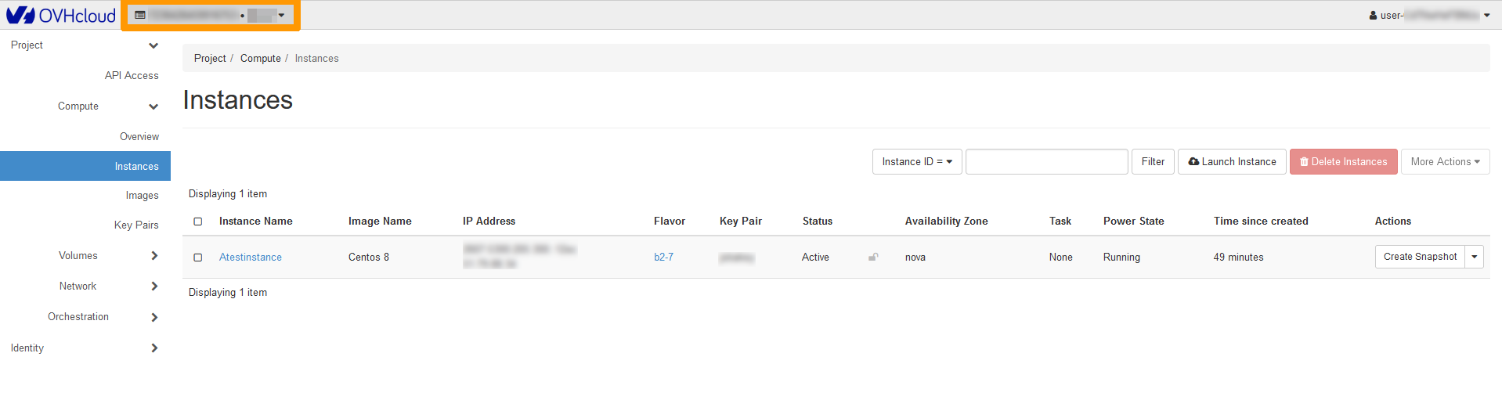
Task: Click the Project breadcrumb link
Action: [x=210, y=59]
